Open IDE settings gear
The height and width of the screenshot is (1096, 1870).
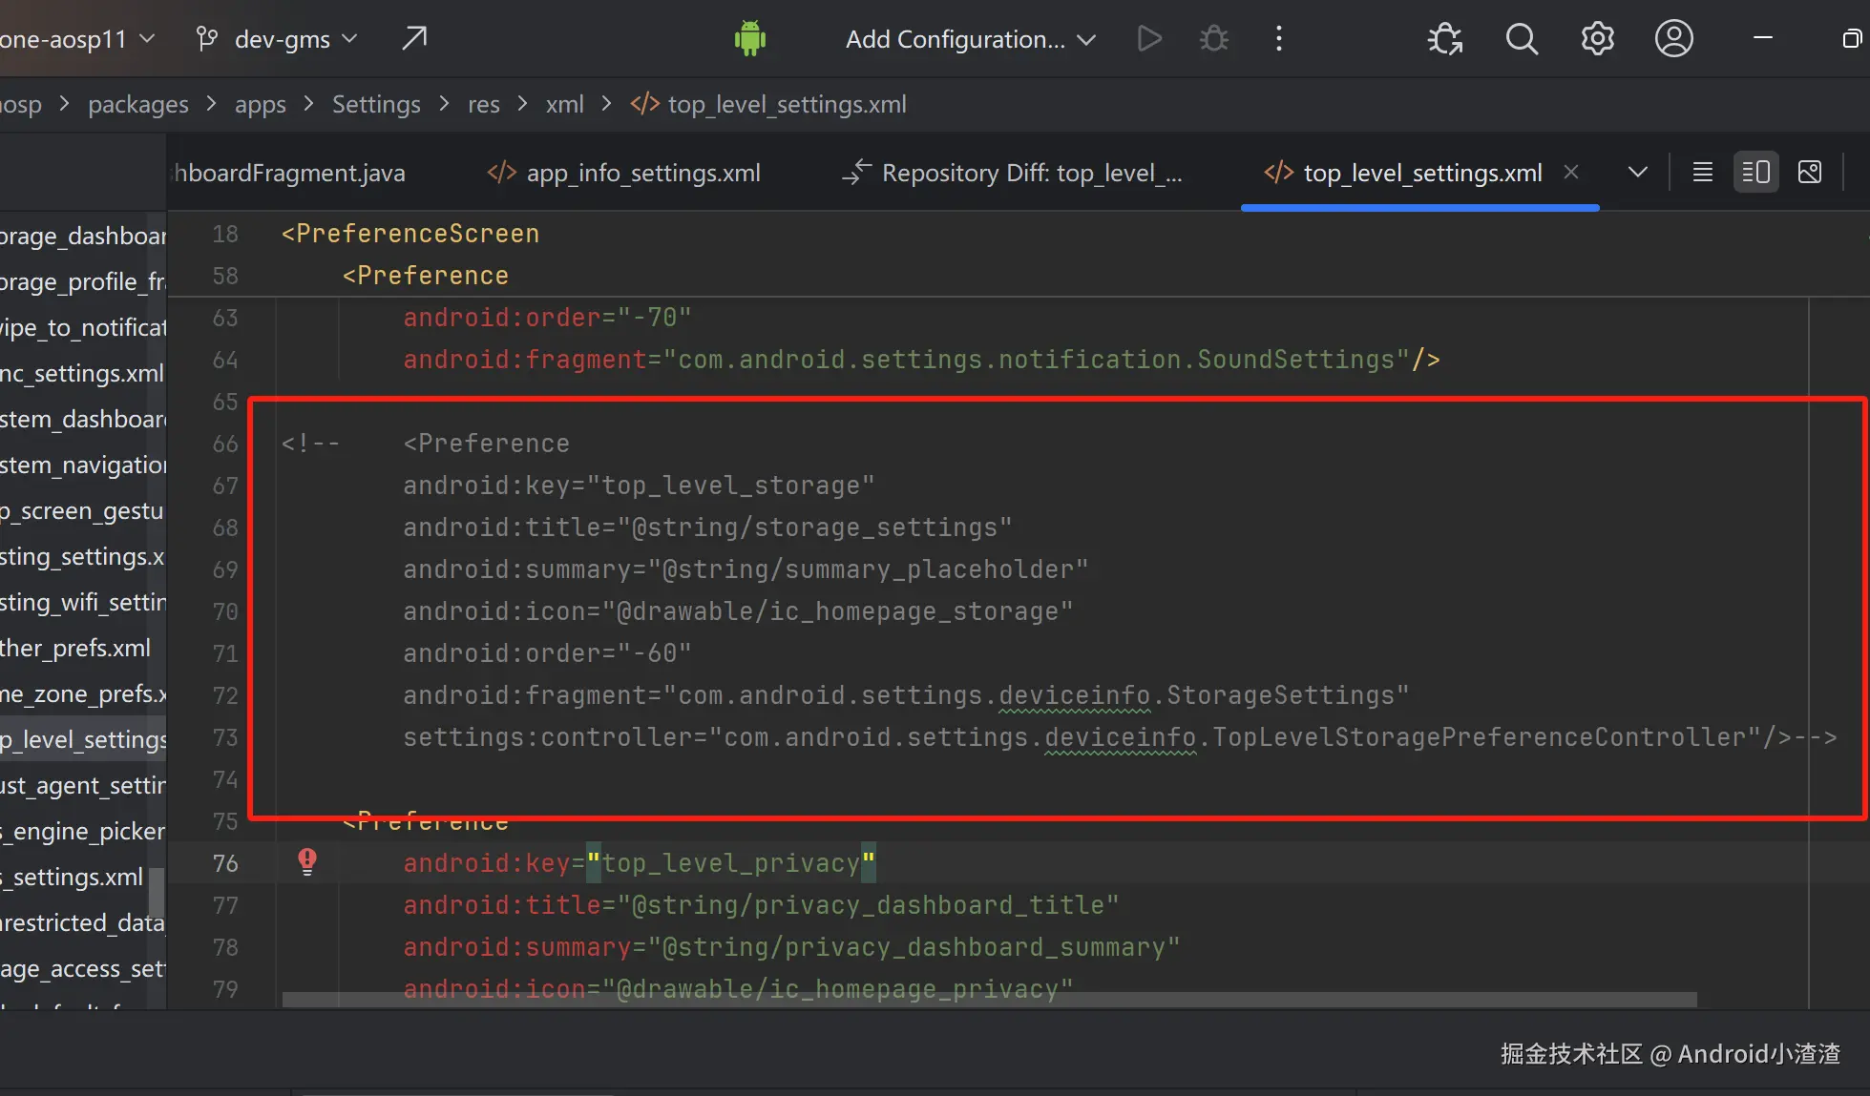[1597, 39]
